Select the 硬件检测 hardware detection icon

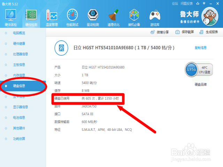click(x=31, y=18)
